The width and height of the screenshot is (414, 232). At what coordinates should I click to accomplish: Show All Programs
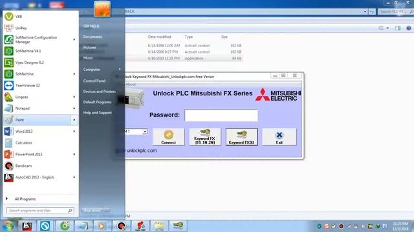(25, 199)
